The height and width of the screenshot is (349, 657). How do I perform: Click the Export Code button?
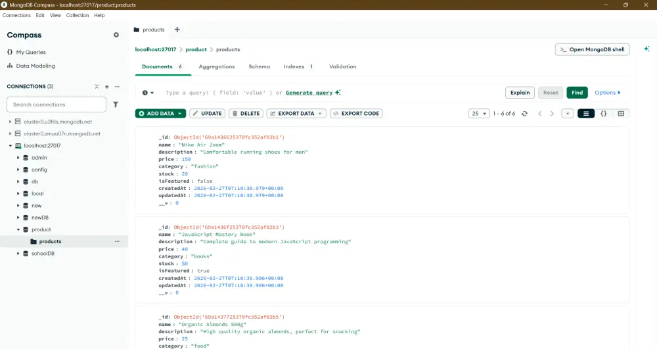(356, 114)
